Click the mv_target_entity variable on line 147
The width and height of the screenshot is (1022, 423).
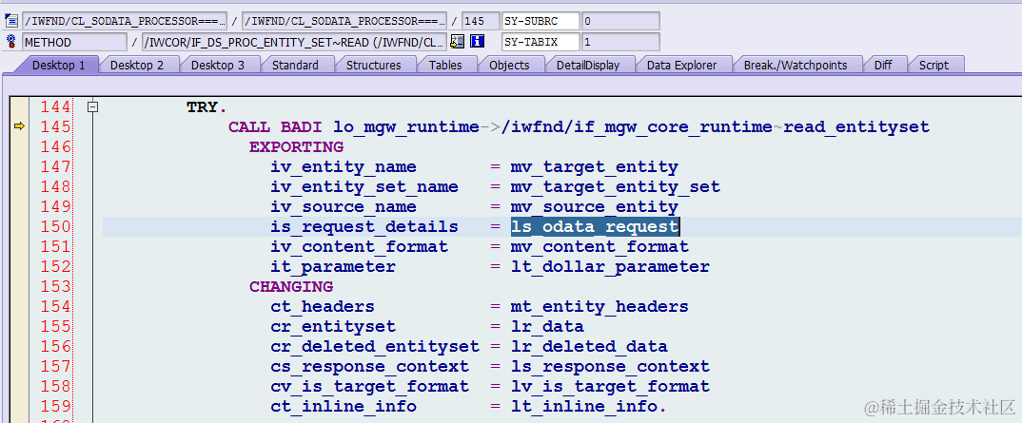[x=595, y=167]
